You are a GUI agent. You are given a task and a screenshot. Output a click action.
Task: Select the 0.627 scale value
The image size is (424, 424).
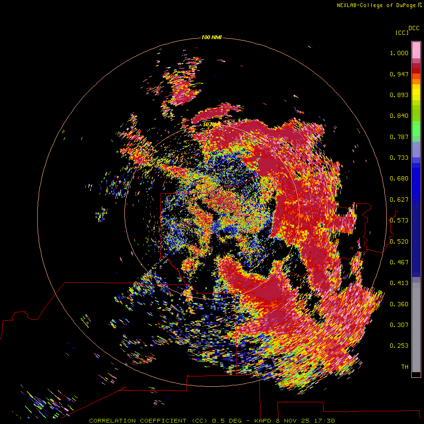399,200
